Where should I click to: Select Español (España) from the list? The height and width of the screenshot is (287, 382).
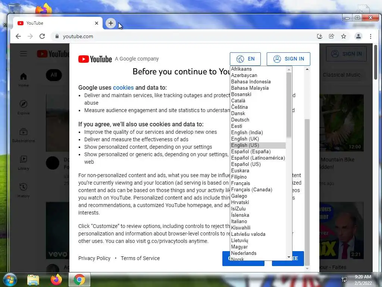(258, 152)
